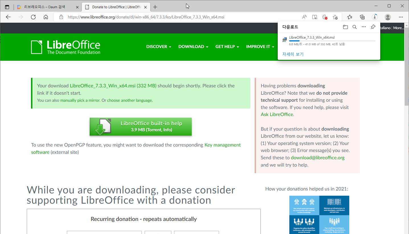Click 'Recurring donation - repeats automatically' heading
The image size is (409, 234).
point(144,219)
